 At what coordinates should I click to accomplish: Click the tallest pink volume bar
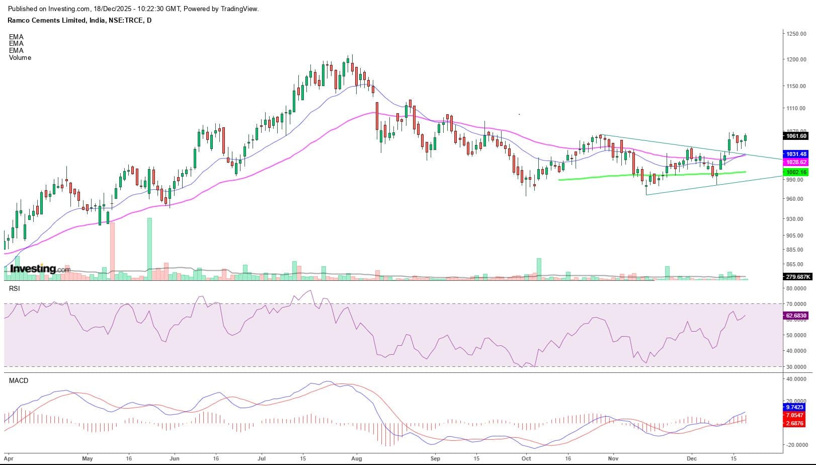coord(112,251)
